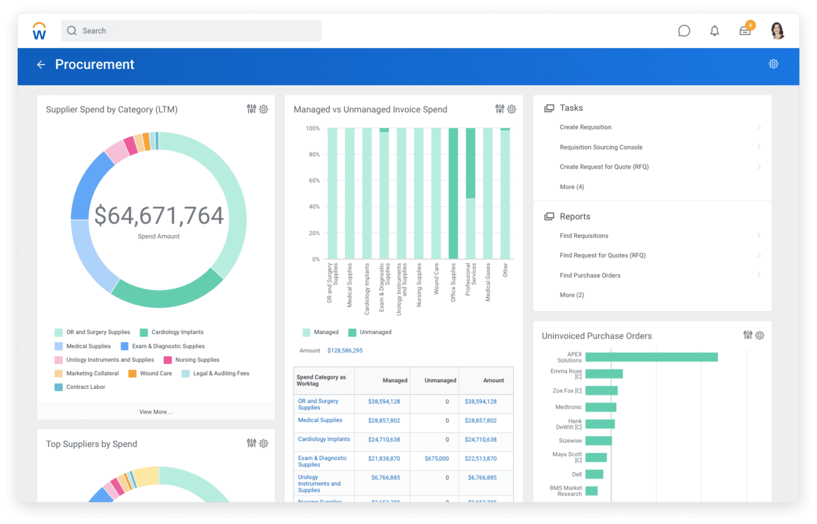Open Amount total $128,586,295 link

coord(345,350)
